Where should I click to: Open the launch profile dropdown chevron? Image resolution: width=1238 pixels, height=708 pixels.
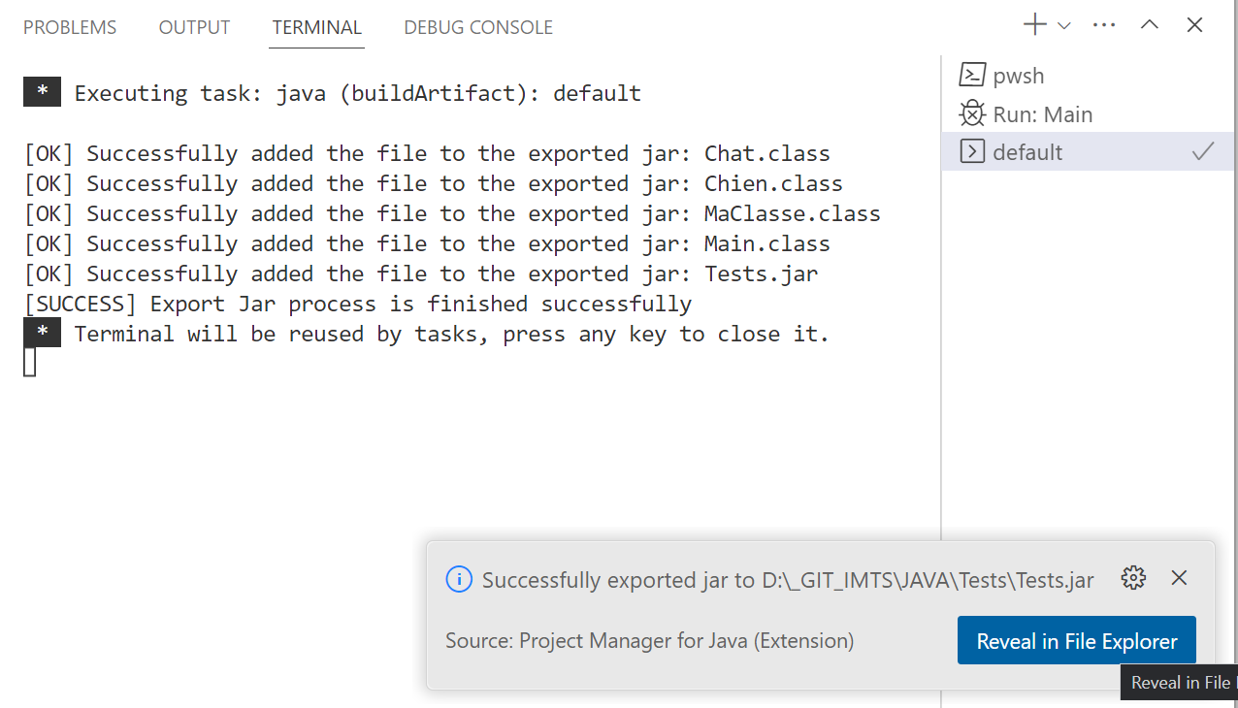coord(1064,26)
